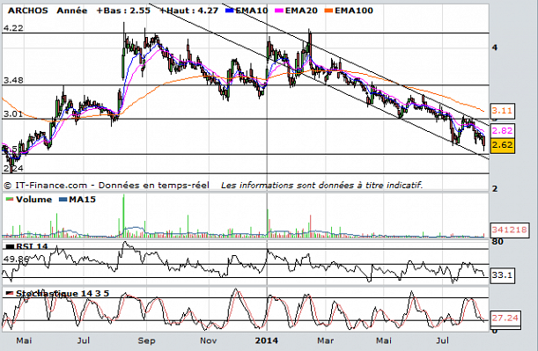Click the Nov month label on axis

209,340
